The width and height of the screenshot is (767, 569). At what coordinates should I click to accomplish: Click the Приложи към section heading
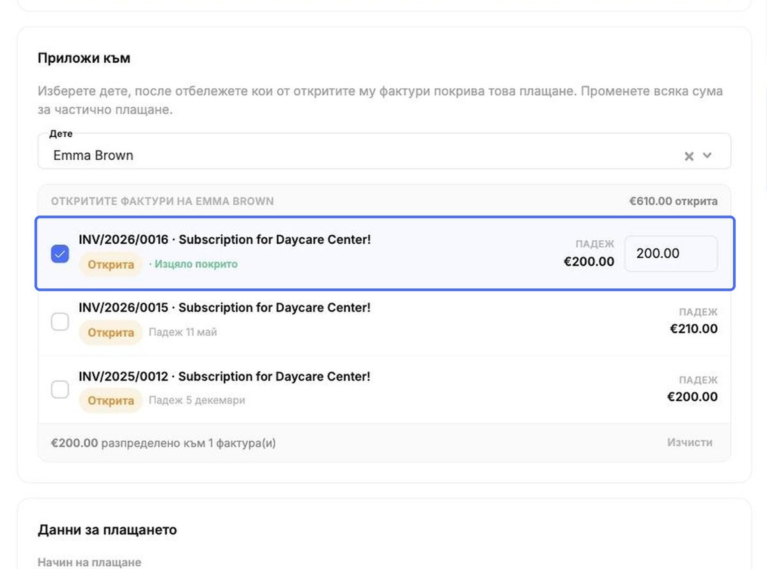coord(84,58)
